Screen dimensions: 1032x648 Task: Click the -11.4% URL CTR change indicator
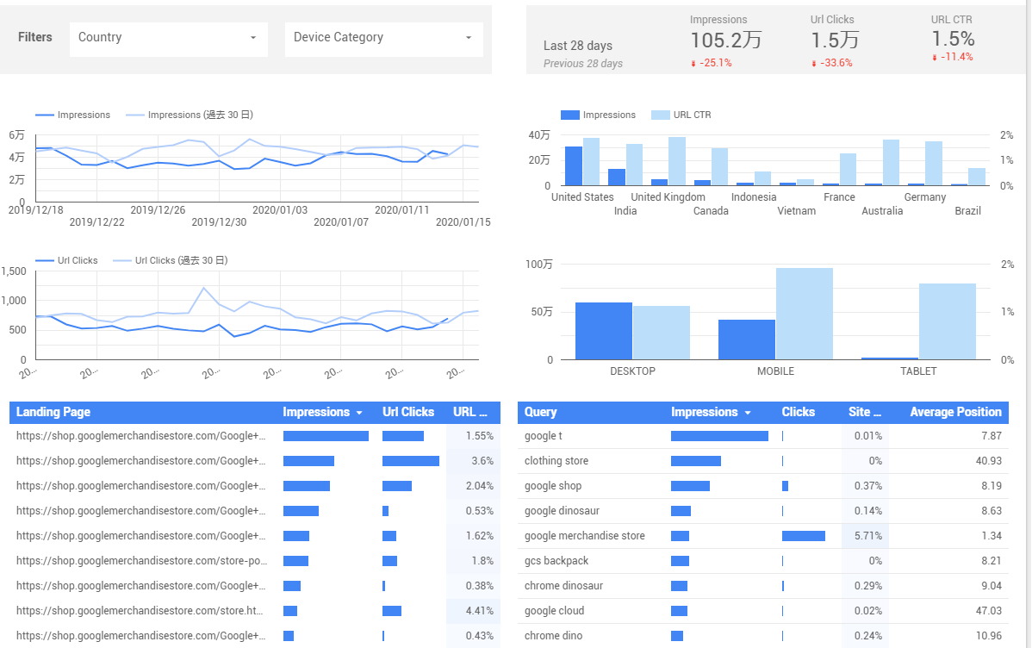click(953, 57)
